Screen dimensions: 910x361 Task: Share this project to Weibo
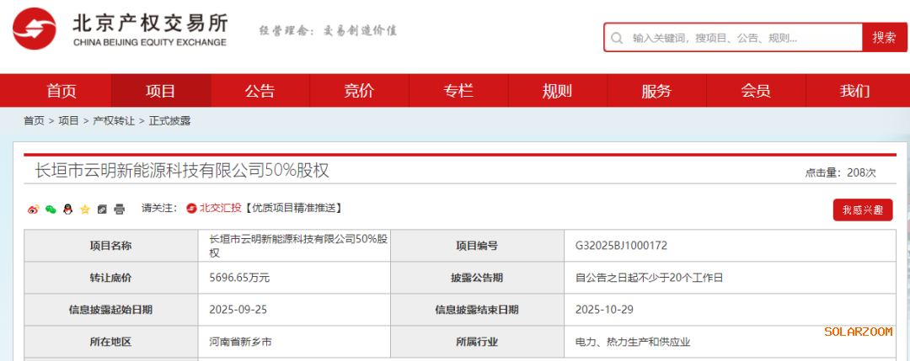34,209
